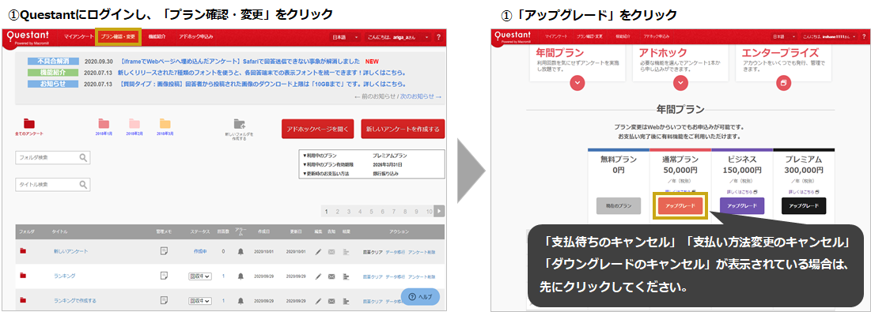Open マイアンケート menu in right window
Viewport: 871px width, 312px height.
556,36
